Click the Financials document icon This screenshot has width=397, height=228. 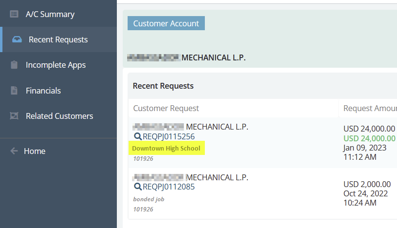point(14,90)
